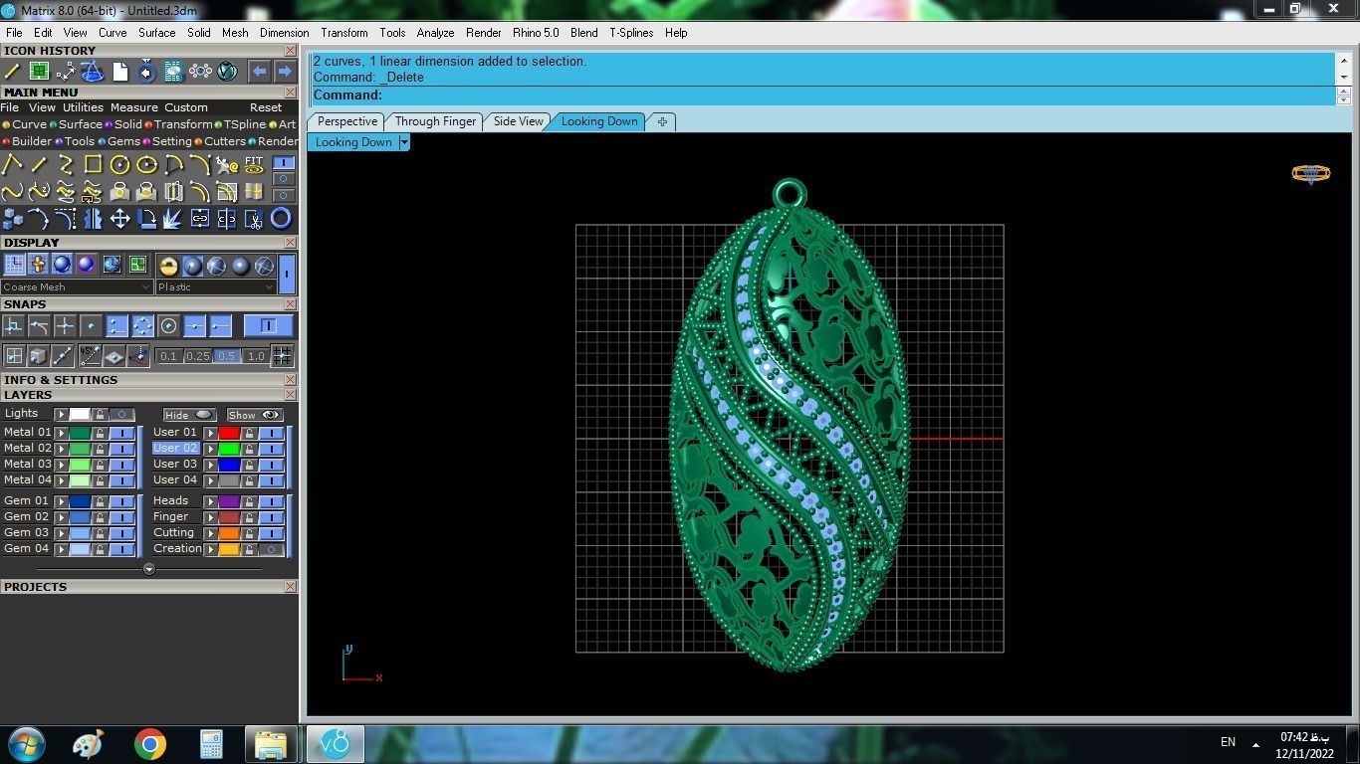The image size is (1360, 764).
Task: Toggle lock on User 01 layer
Action: (249, 433)
